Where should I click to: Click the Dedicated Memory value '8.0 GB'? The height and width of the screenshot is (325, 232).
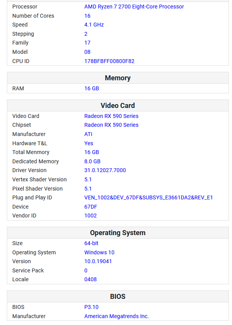[92, 161]
